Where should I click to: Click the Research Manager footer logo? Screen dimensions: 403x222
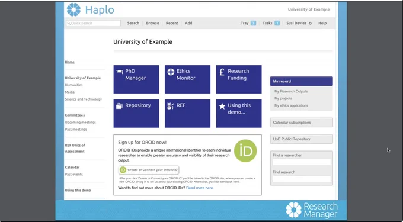(312, 210)
